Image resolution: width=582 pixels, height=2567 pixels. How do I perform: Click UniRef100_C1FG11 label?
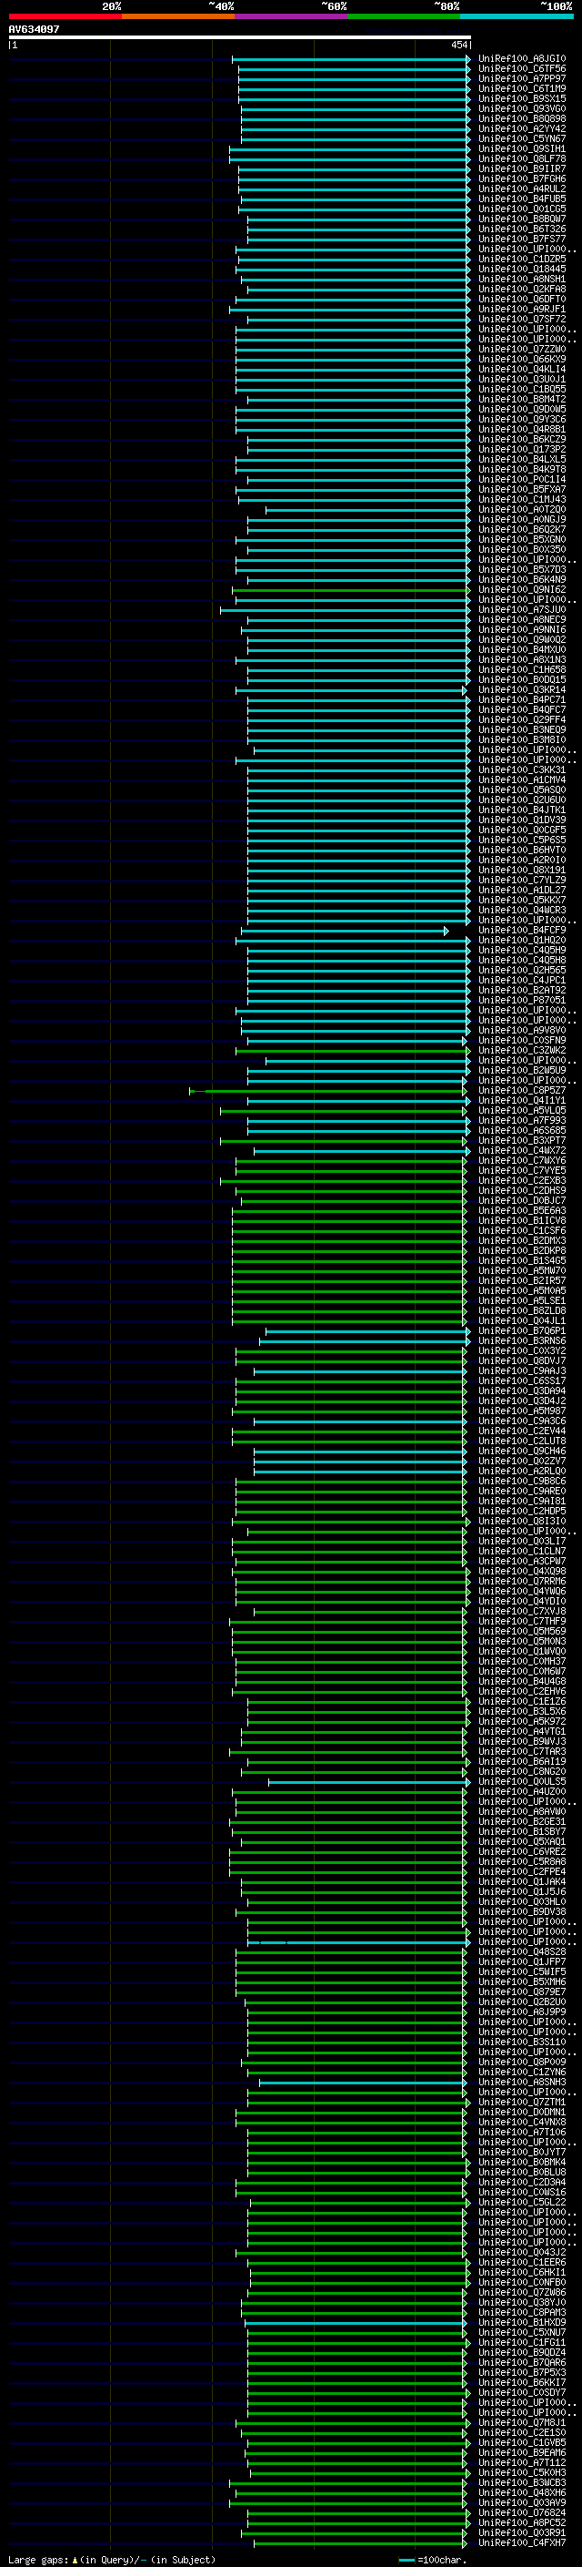(522, 2343)
